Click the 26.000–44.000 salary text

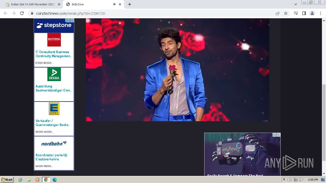(44, 132)
